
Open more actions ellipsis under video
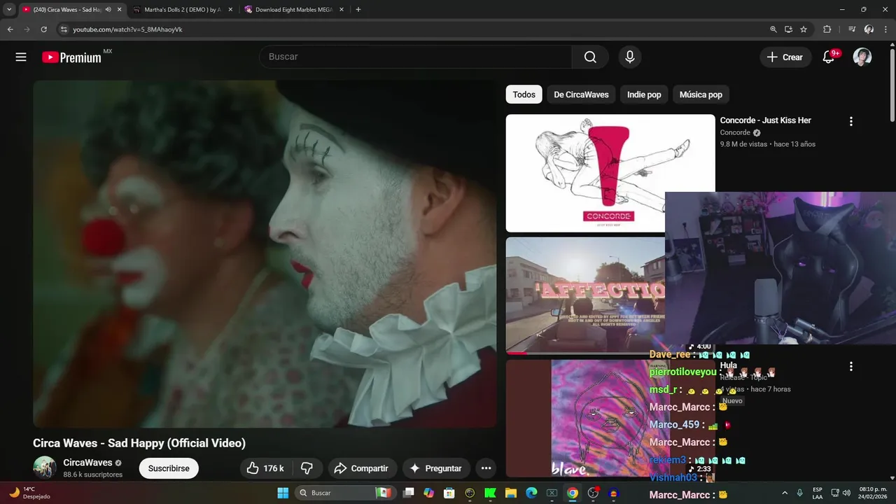(486, 468)
